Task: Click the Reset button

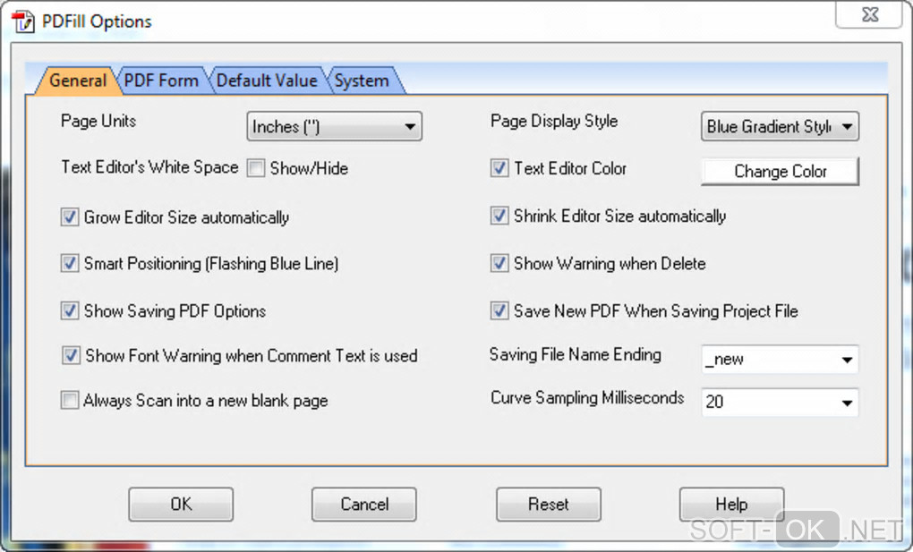Action: pos(548,505)
